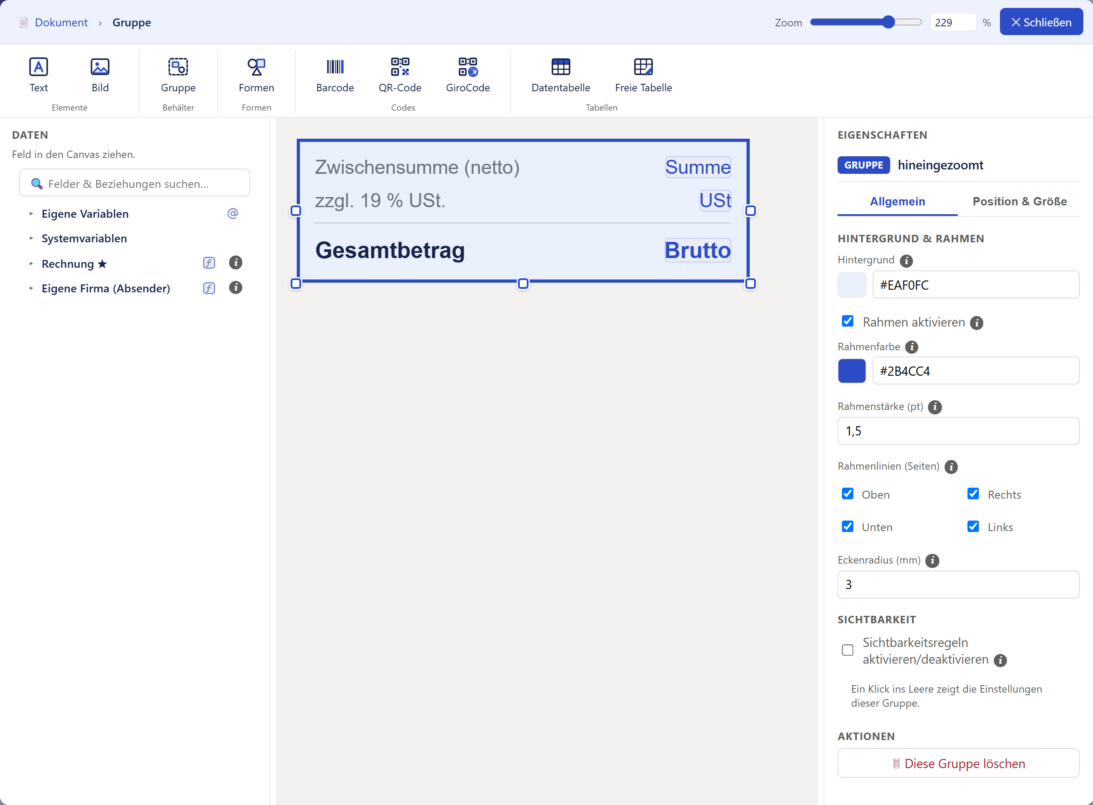This screenshot has width=1093, height=805.
Task: Show info for Eckenradius (mm)
Action: tap(932, 561)
